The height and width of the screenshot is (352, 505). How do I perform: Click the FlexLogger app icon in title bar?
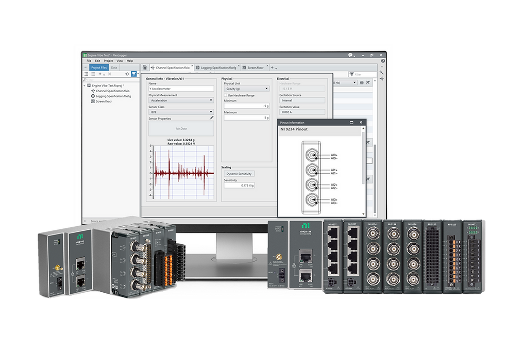[85, 55]
